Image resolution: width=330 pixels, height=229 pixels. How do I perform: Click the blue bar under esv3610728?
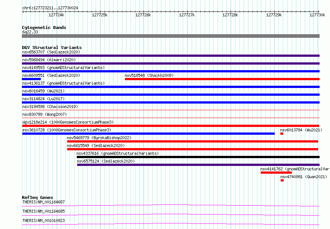[148, 134]
